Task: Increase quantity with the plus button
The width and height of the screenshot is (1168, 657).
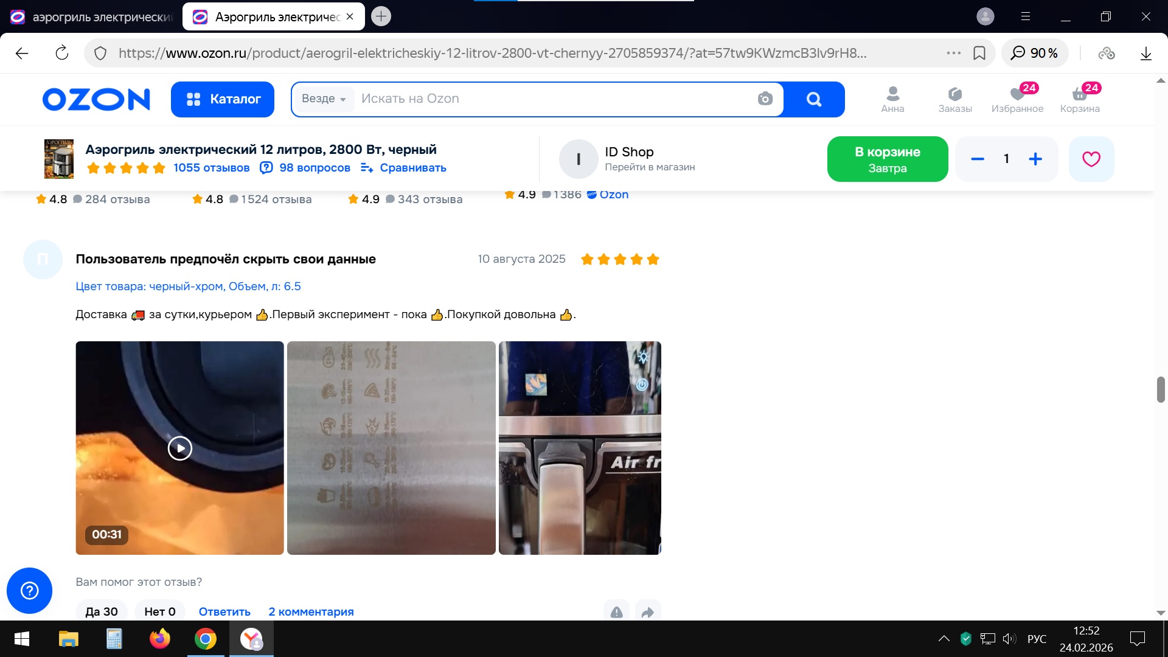Action: tap(1035, 159)
